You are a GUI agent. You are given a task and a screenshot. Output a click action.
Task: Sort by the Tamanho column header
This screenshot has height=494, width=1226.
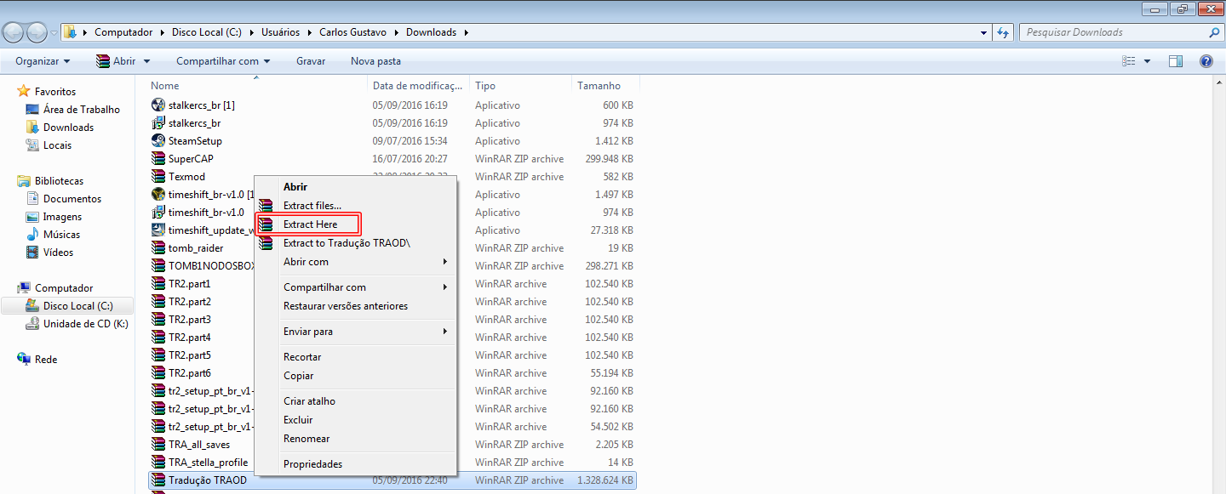(x=605, y=86)
